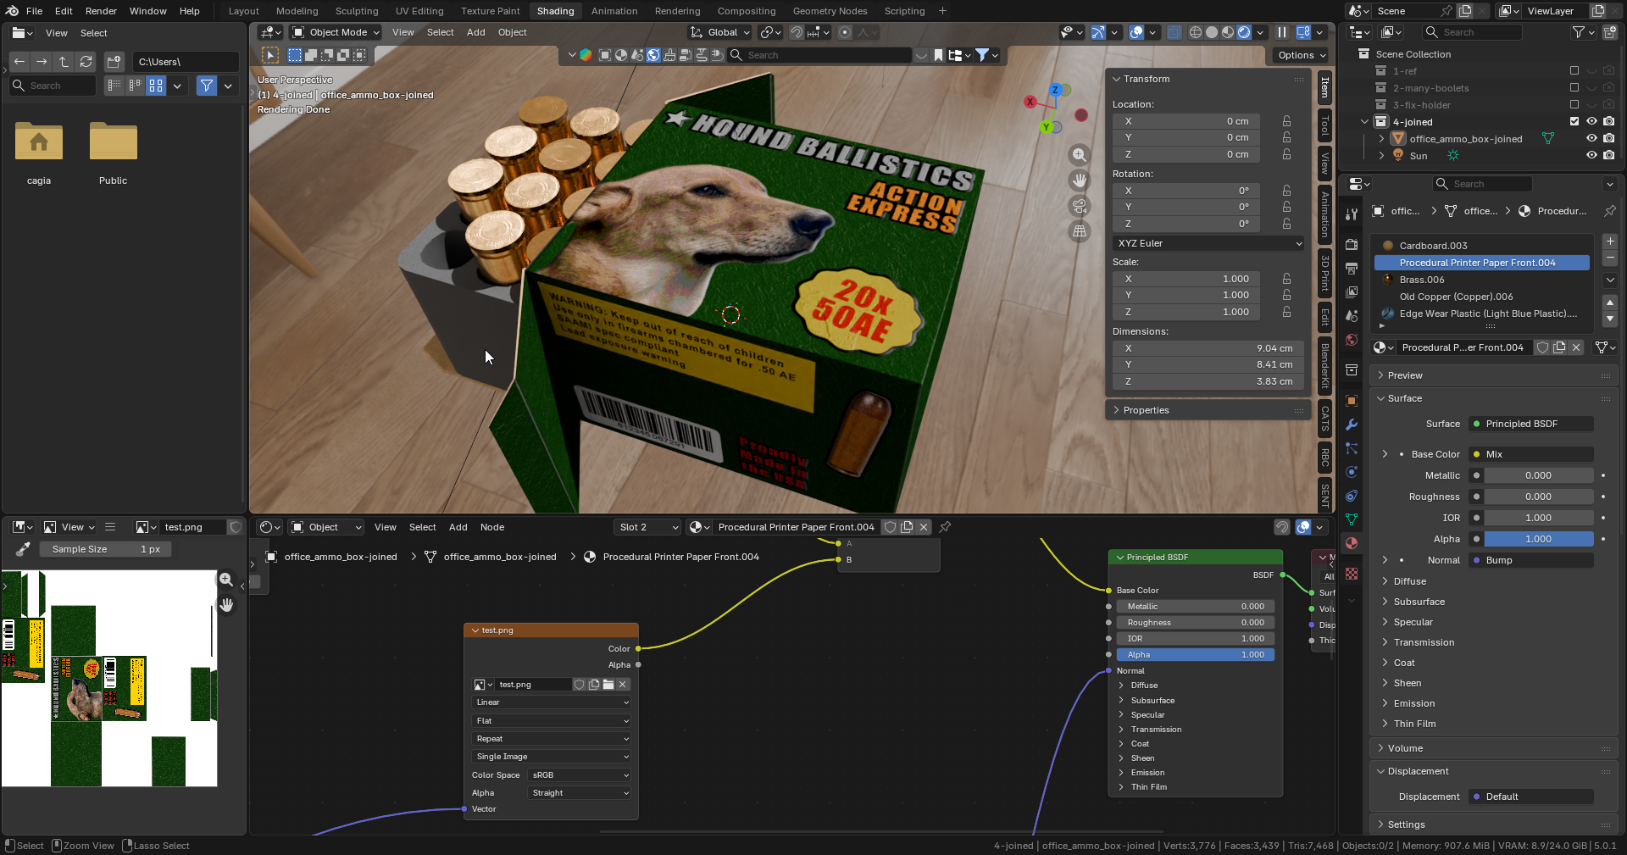Screen dimensions: 1627x855
Task: Go to parent directory in file browser
Action: click(x=64, y=62)
